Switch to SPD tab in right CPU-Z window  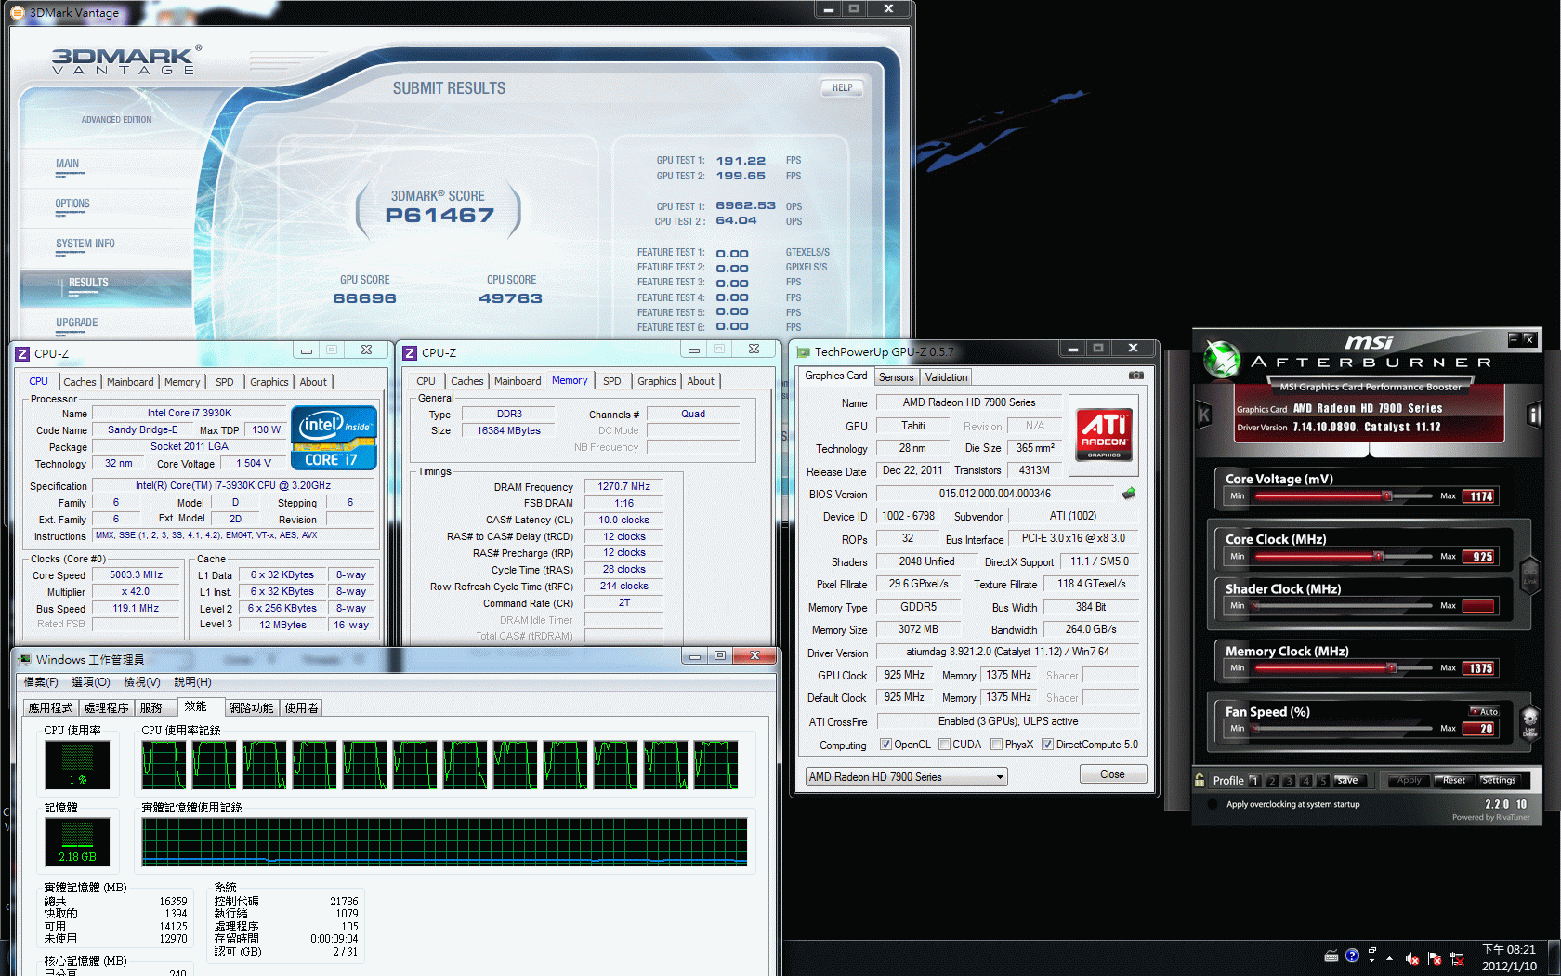[x=611, y=381]
